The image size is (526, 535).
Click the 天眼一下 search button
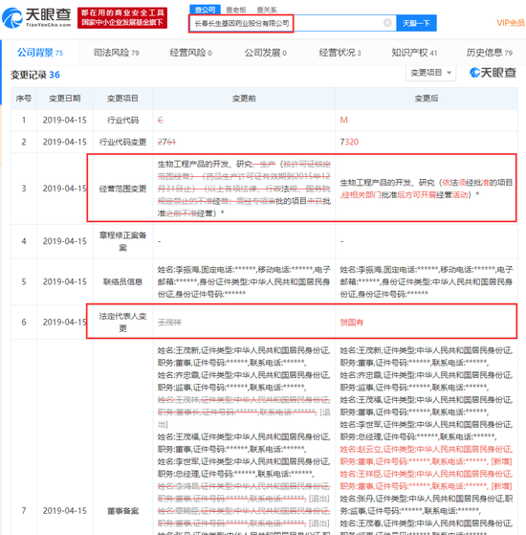416,23
